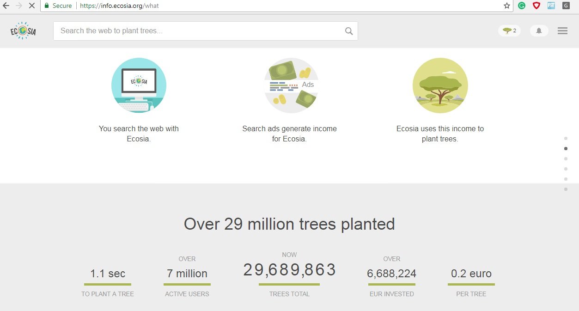The image size is (579, 311).
Task: Click the 'NOW' label above the counter
Action: click(x=289, y=255)
